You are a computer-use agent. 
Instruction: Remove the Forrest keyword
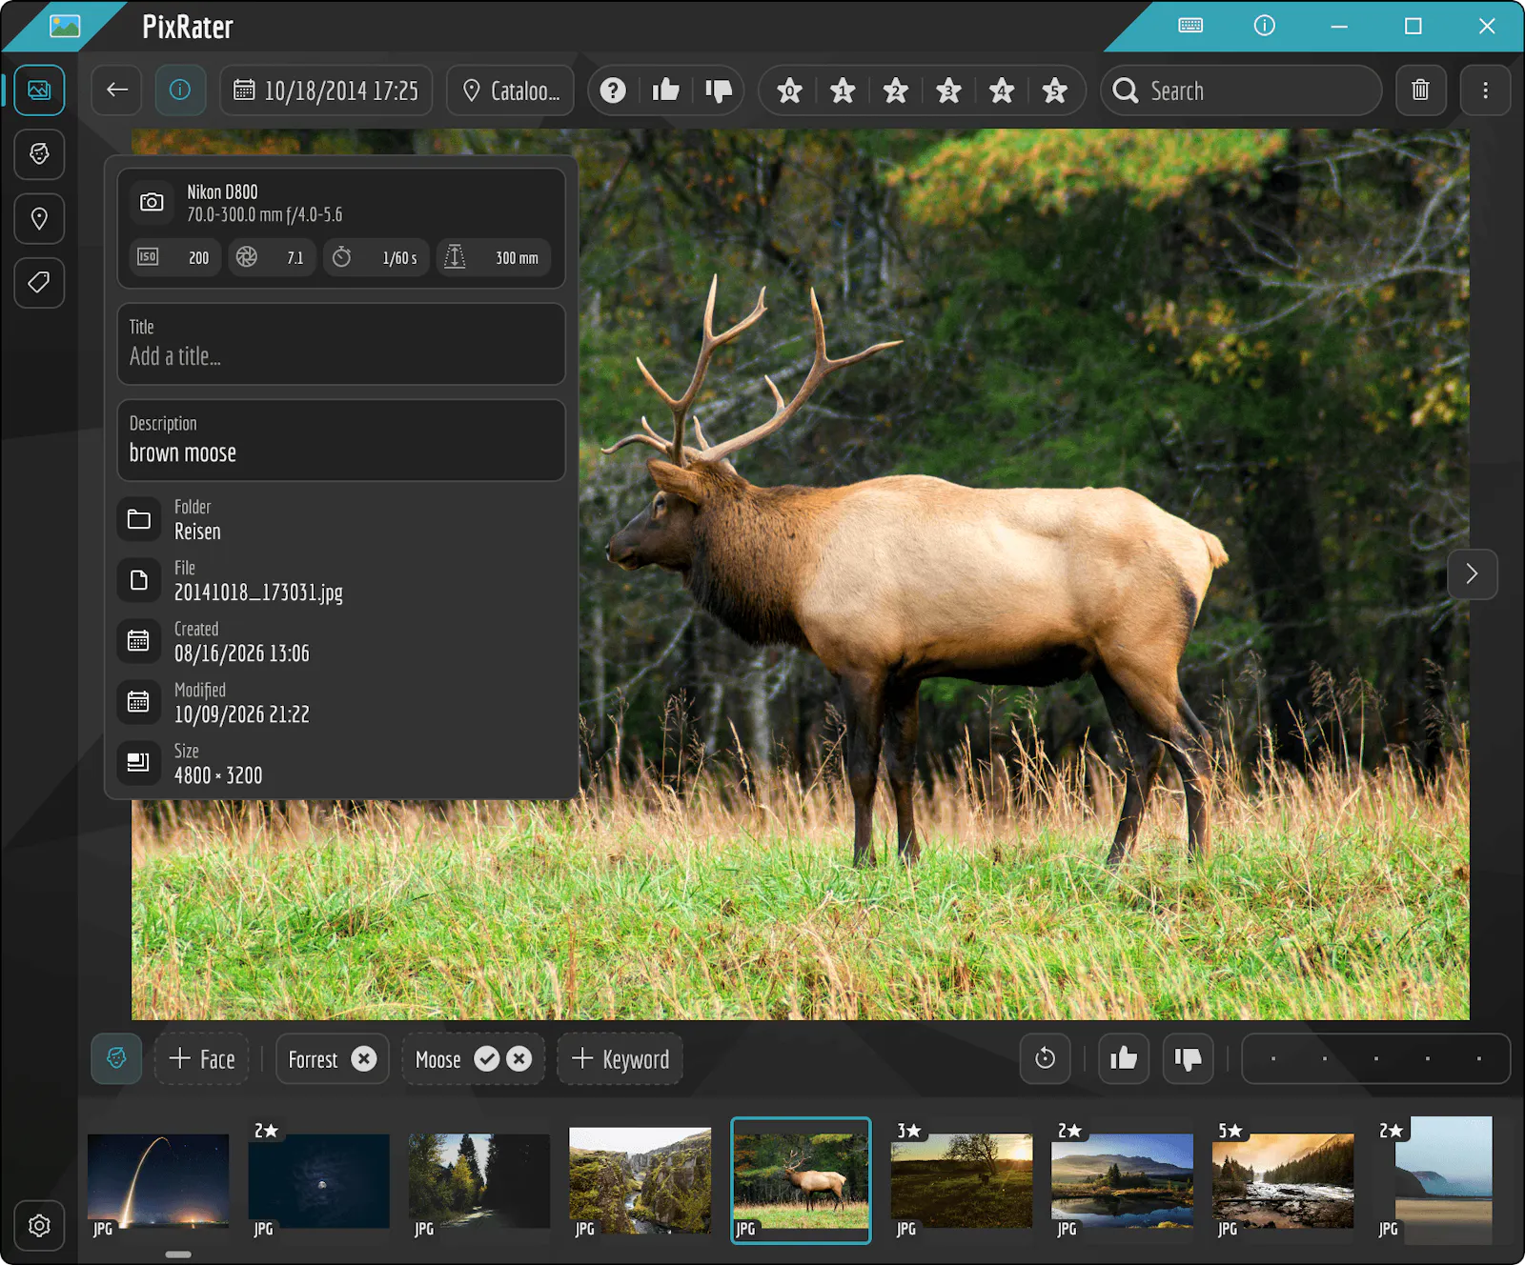click(364, 1059)
